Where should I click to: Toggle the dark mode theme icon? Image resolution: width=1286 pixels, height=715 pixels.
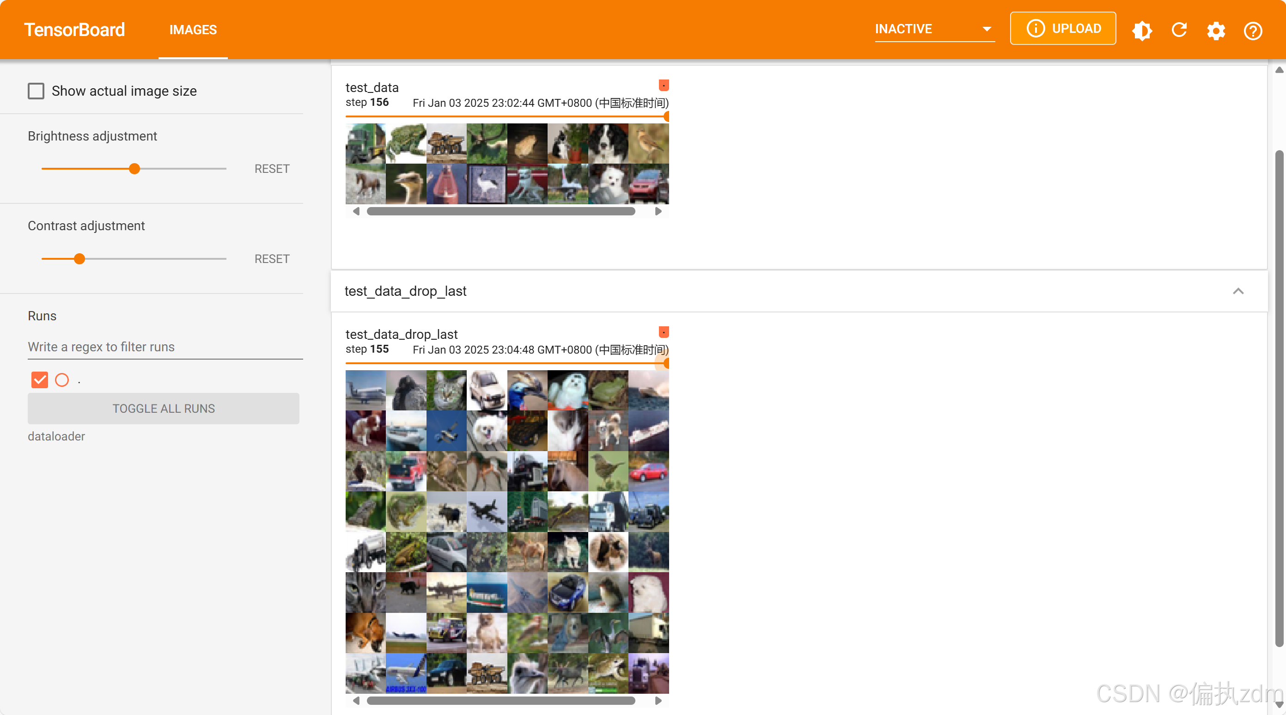[x=1142, y=30]
